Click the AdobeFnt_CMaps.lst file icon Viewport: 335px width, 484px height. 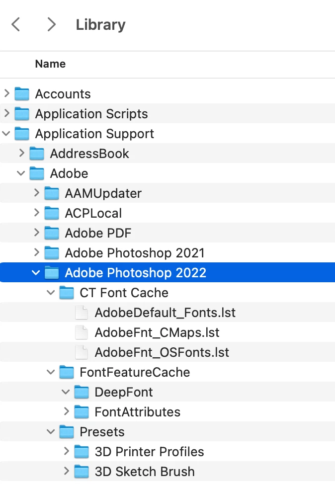[x=82, y=332]
